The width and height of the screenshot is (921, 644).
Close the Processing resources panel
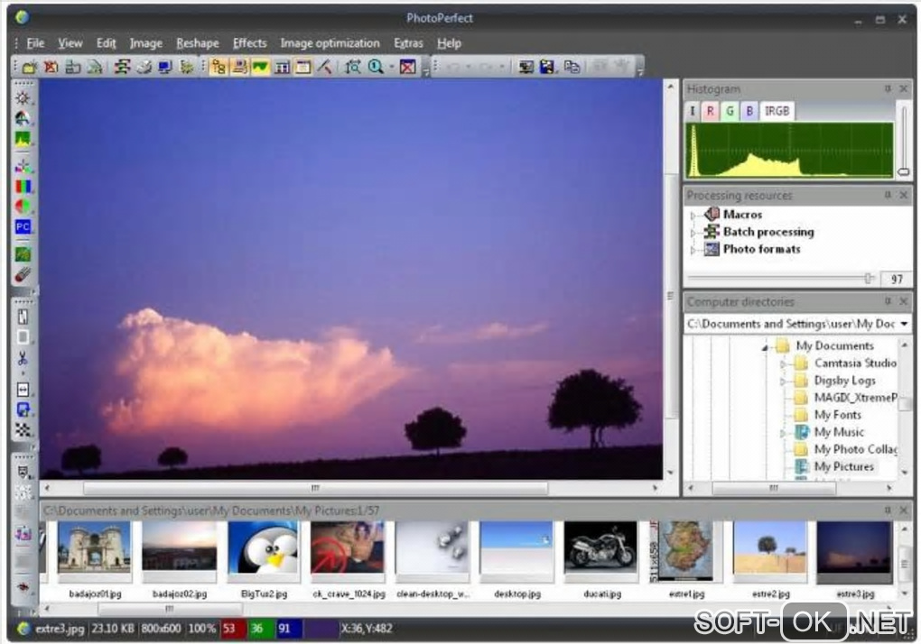pos(903,195)
